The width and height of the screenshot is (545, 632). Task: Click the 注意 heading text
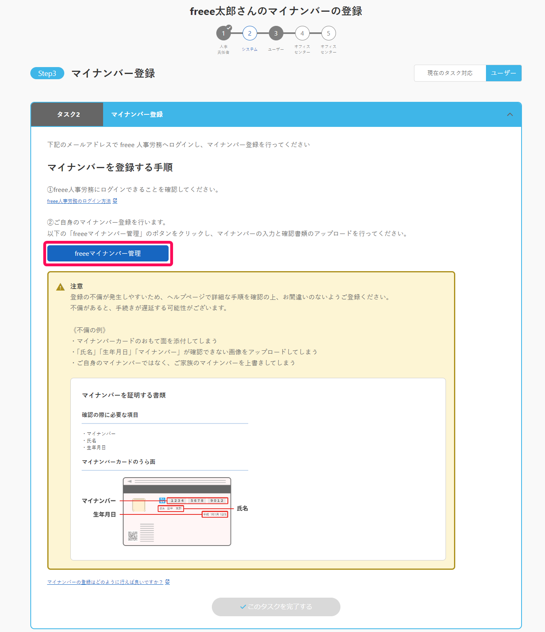coord(76,286)
